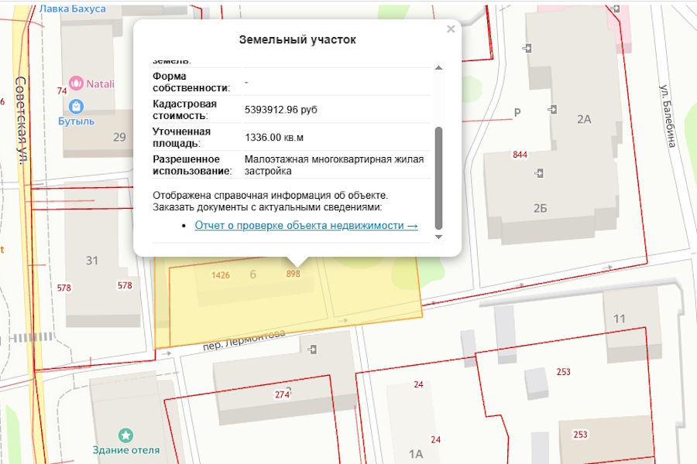Click the entrance icon on building below пер. Лермонтова
This screenshot has height=464, width=697.
[x=311, y=350]
